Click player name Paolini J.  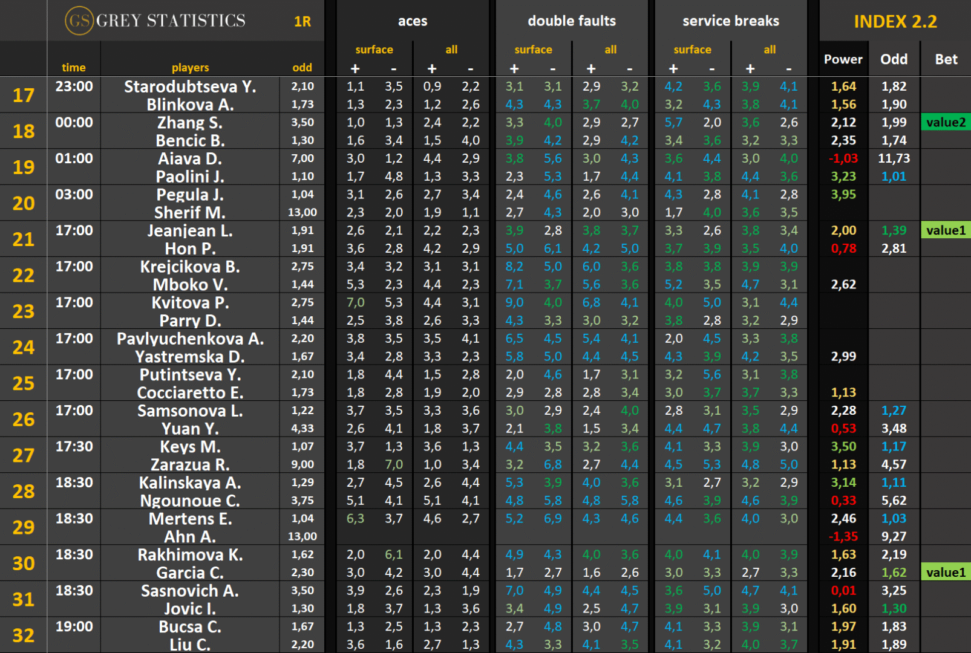coord(190,177)
